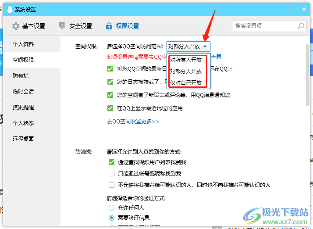This screenshot has width=313, height=229.
Task: Close the 系统设置 window
Action: pyautogui.click(x=304, y=9)
